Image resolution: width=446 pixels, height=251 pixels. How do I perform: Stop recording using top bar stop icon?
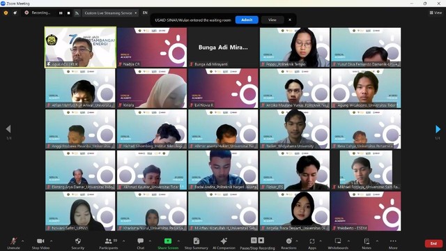[68, 13]
